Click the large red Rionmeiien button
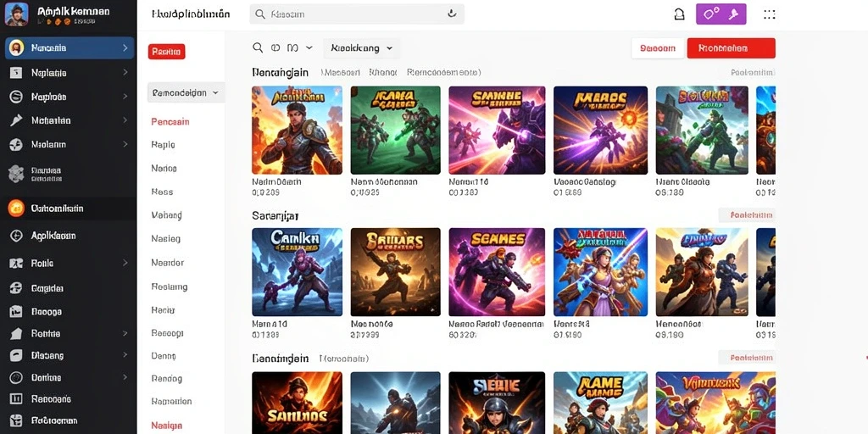868x434 pixels. coord(732,48)
